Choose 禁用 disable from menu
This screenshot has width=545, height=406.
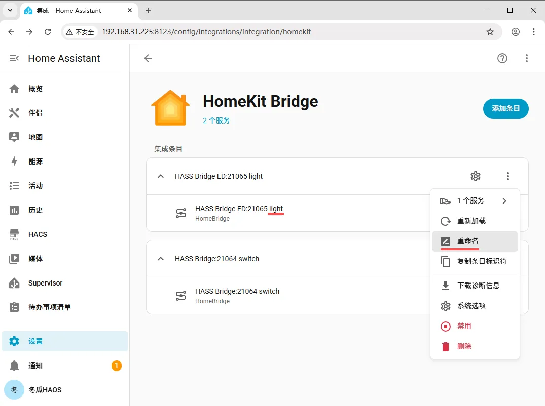(x=475, y=326)
